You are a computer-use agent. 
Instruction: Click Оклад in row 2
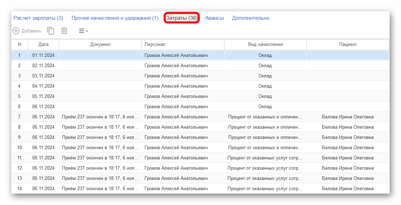[265, 65]
